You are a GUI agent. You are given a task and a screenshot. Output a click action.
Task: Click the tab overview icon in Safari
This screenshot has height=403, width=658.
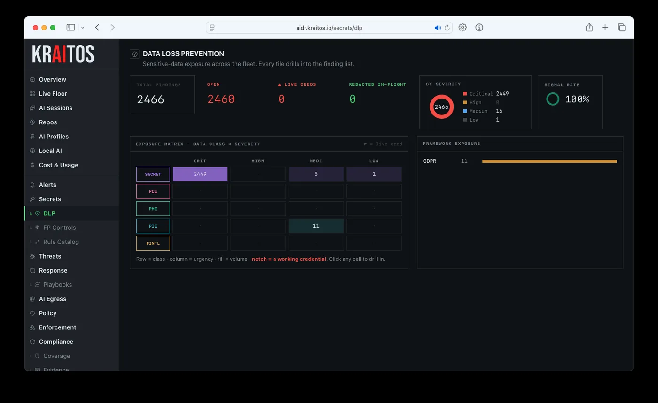coord(621,28)
